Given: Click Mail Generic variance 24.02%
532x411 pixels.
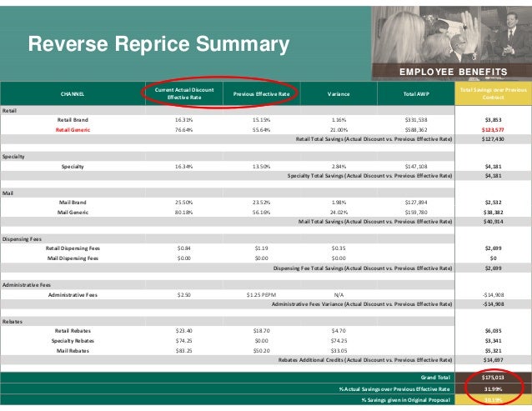Looking at the screenshot, I should coord(339,213).
